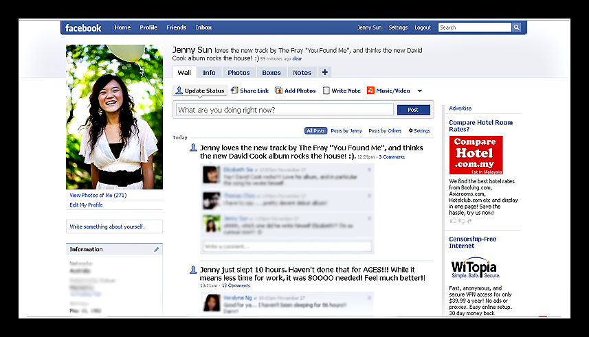Open View Photos of Me (271)
The height and width of the screenshot is (337, 589).
coord(98,195)
